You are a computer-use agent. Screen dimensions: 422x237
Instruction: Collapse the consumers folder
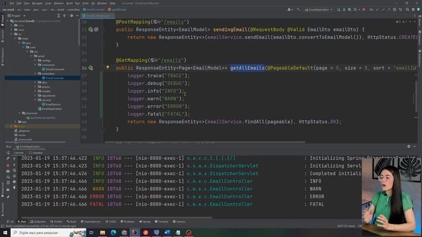[35, 65]
